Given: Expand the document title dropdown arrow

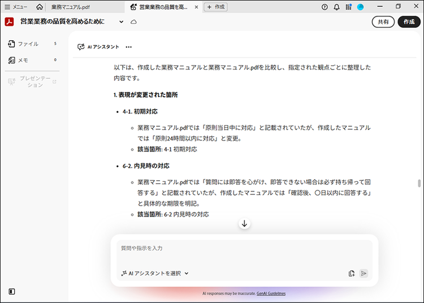Looking at the screenshot, I should coord(121,21).
